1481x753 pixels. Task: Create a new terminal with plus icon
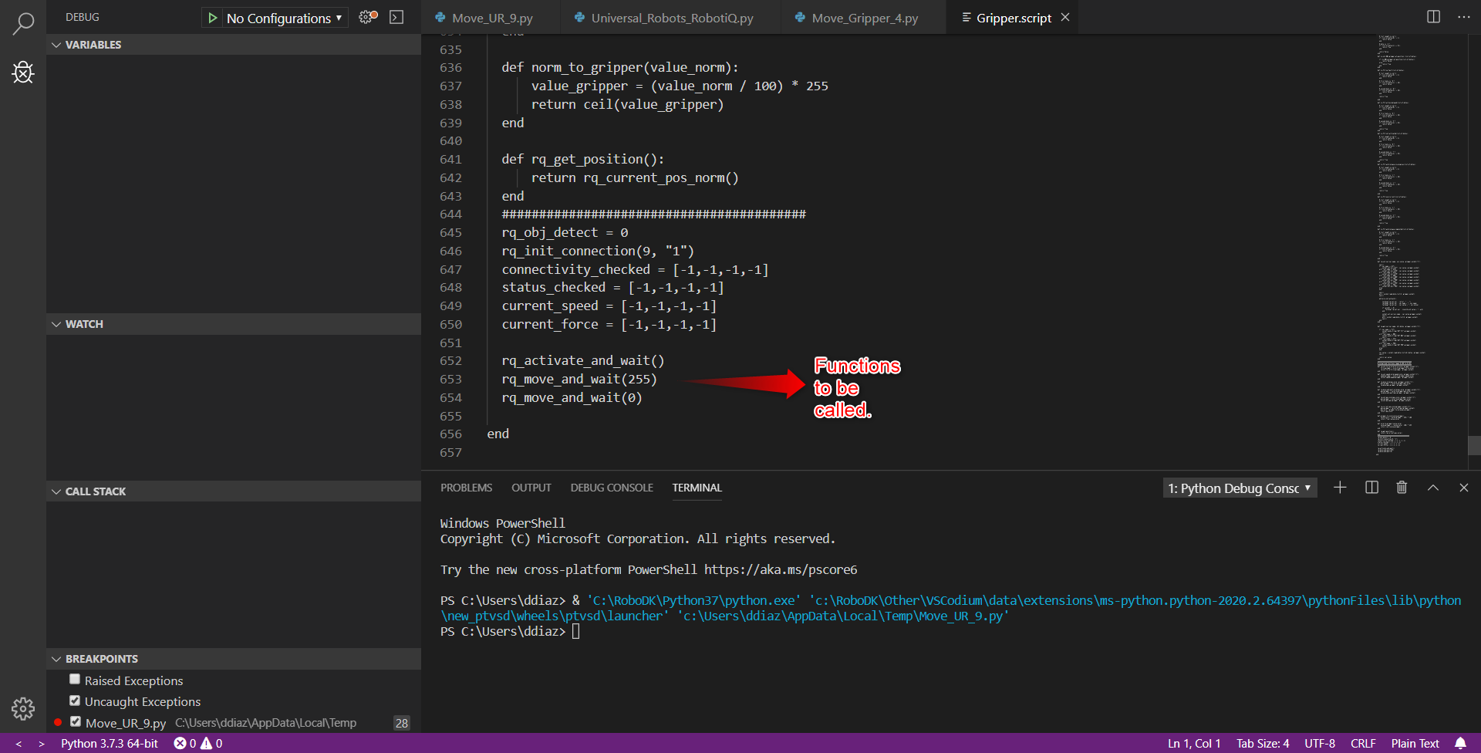(x=1340, y=488)
